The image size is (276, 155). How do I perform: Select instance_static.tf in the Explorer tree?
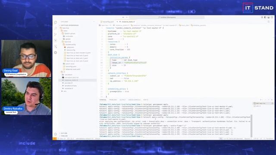[78, 80]
